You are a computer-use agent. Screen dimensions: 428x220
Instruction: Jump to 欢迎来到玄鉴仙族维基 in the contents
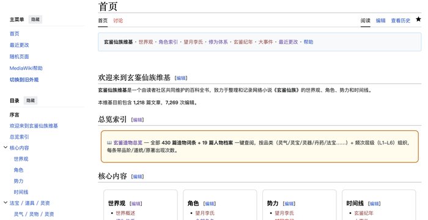[x=34, y=125]
